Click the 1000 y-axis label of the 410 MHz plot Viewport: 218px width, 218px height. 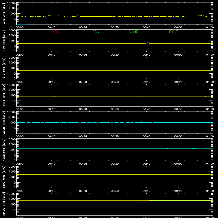(12, 35)
